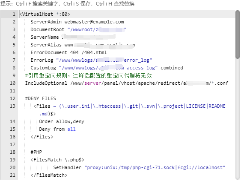Click the '#DENY FILES' comment

40,98
